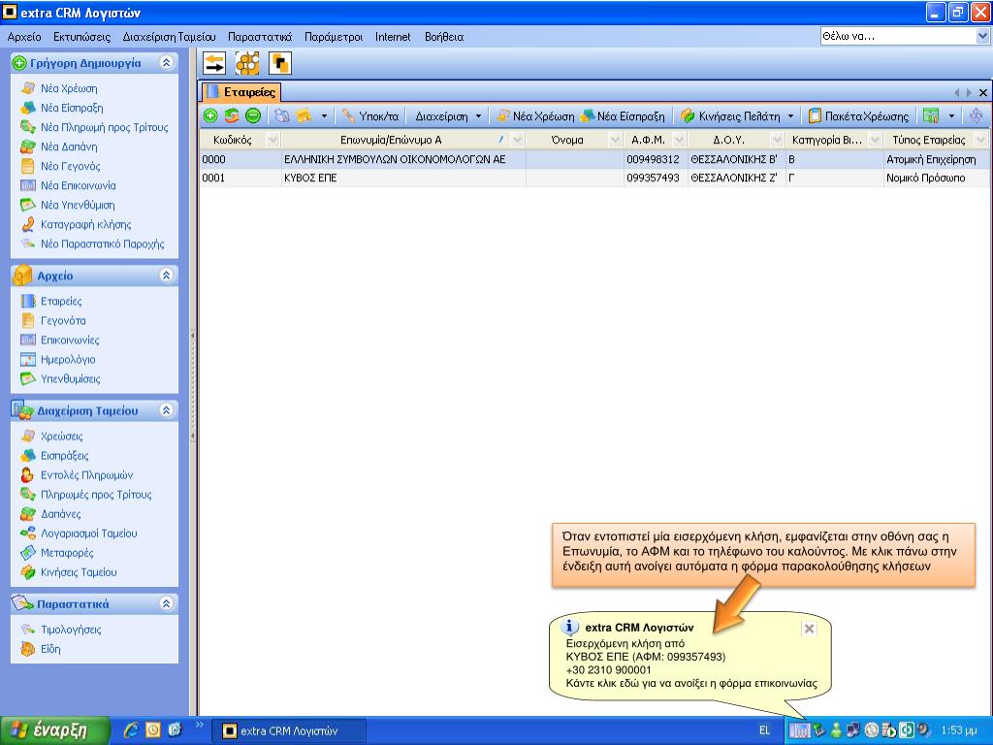Viewport: 993px width, 745px height.
Task: Open Όνομα column filter dropdown
Action: click(x=614, y=140)
